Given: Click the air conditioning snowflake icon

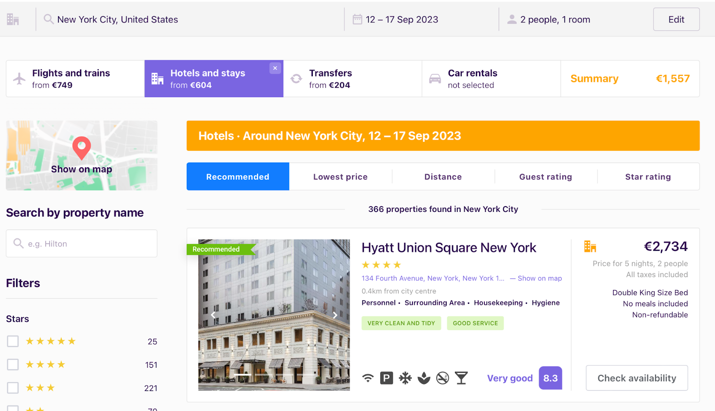Looking at the screenshot, I should pos(405,378).
